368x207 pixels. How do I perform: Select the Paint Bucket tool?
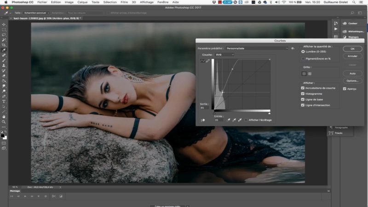4,81
